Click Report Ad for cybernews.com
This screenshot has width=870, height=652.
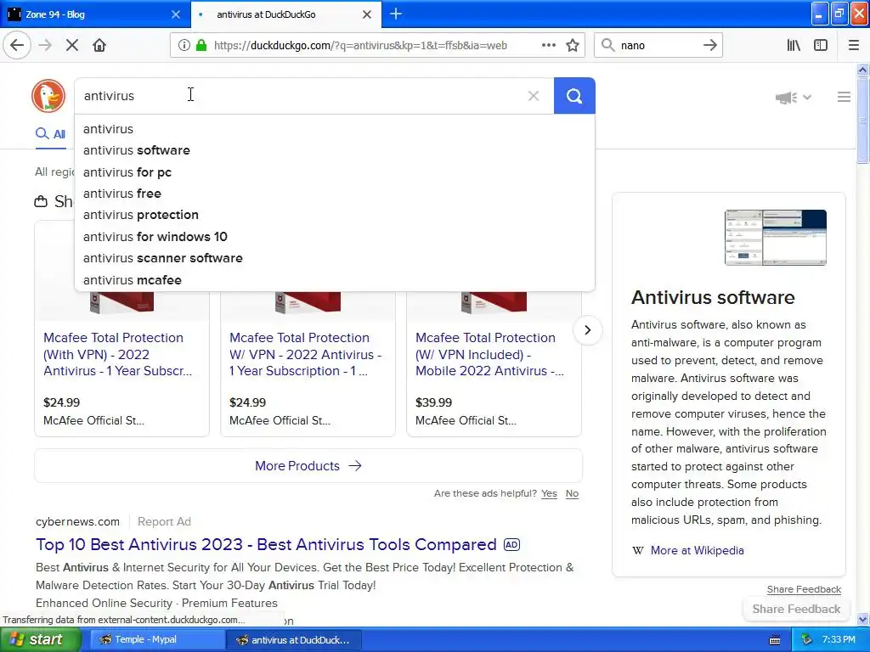click(164, 522)
